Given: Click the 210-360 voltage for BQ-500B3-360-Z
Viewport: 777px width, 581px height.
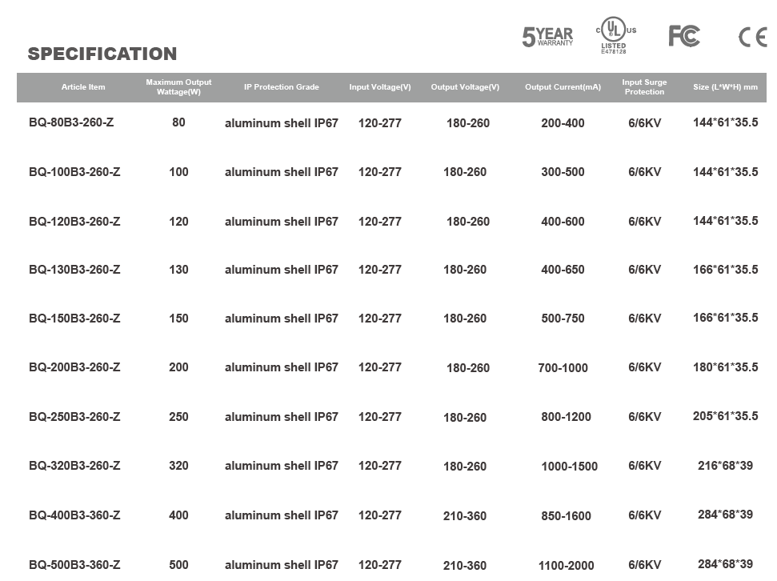Looking at the screenshot, I should 465,565.
